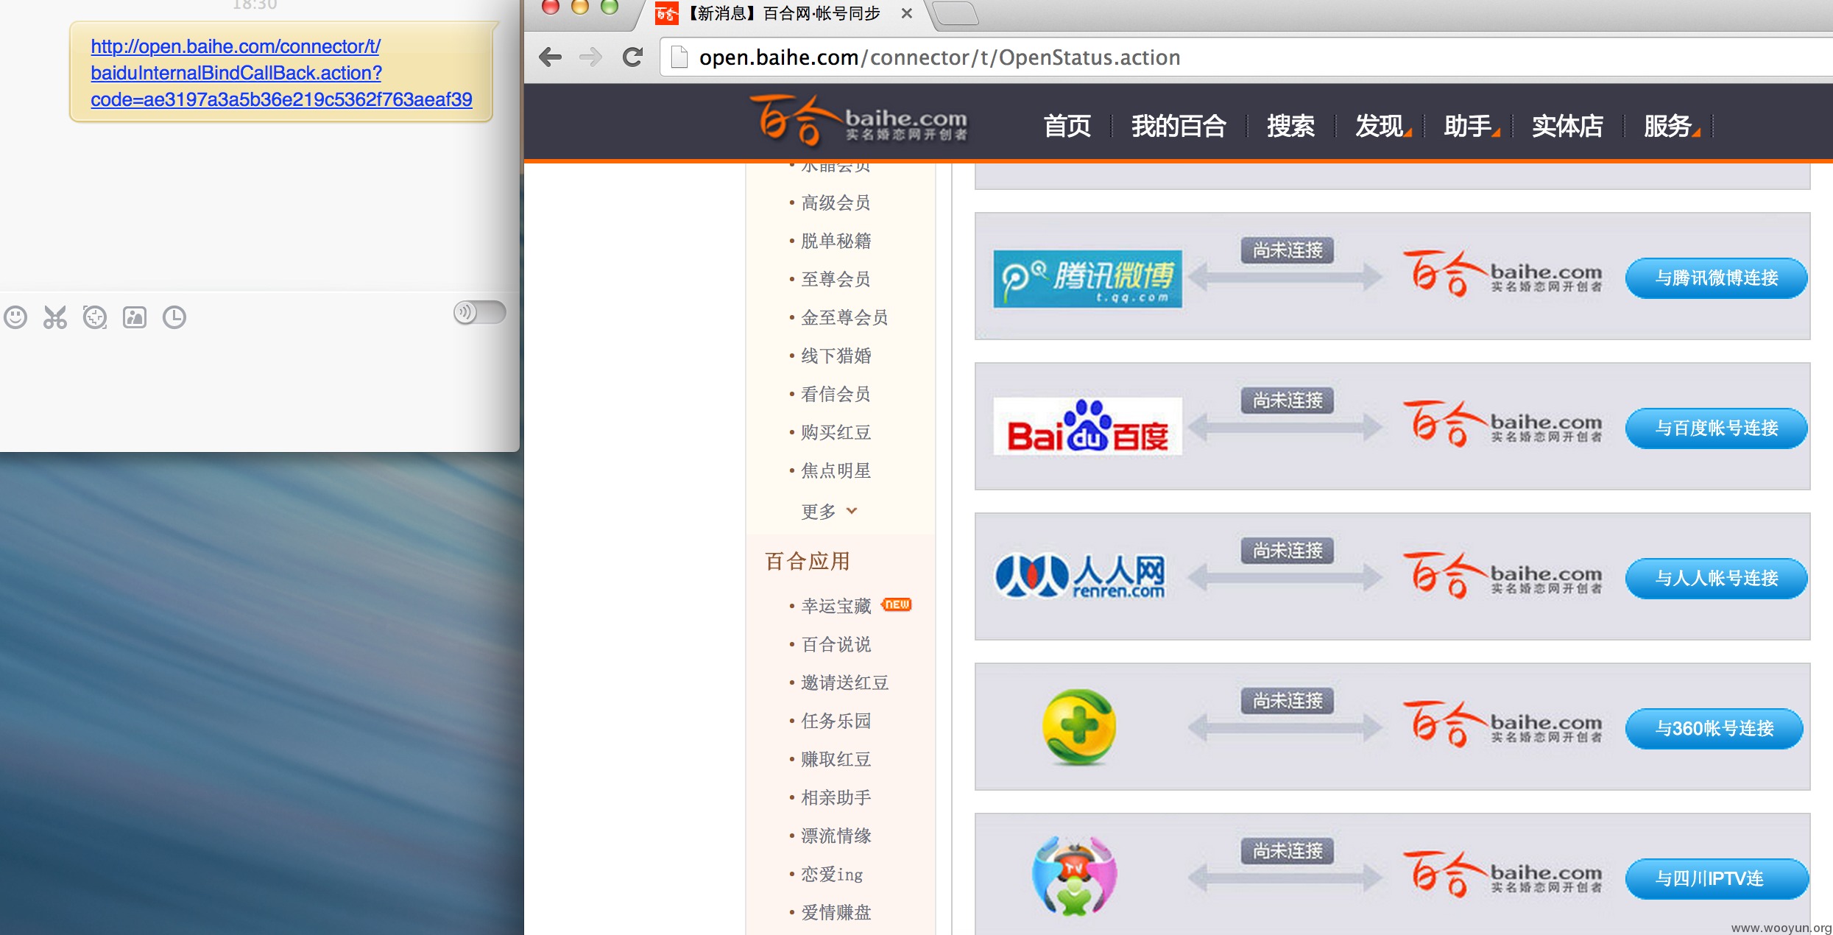Open 脱单秘籍 sidebar link
Image resolution: width=1833 pixels, height=935 pixels.
(x=836, y=241)
